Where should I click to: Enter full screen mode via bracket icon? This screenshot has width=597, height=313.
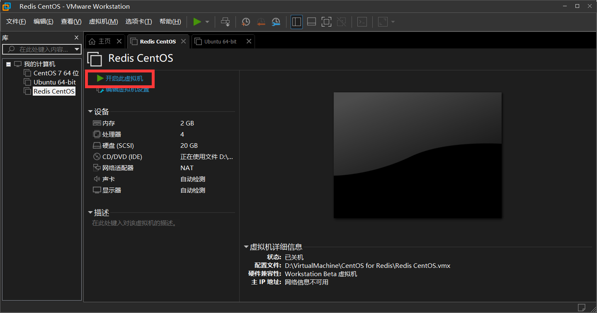pos(326,22)
